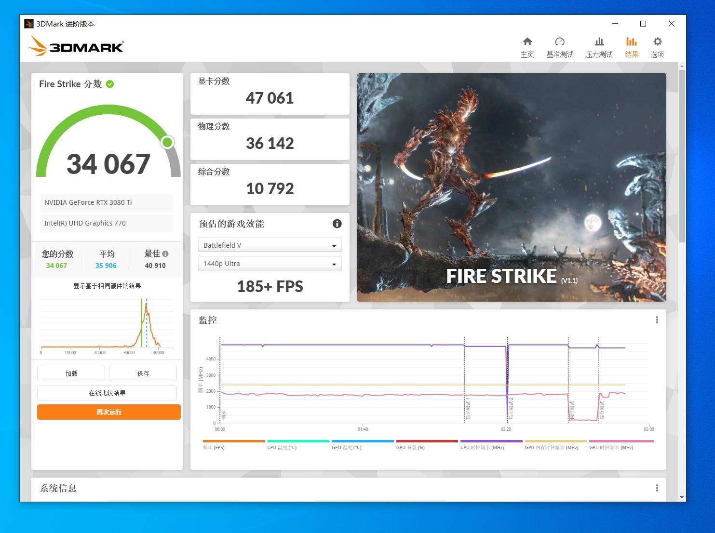Open the 压力测试 stress test section

(x=599, y=47)
